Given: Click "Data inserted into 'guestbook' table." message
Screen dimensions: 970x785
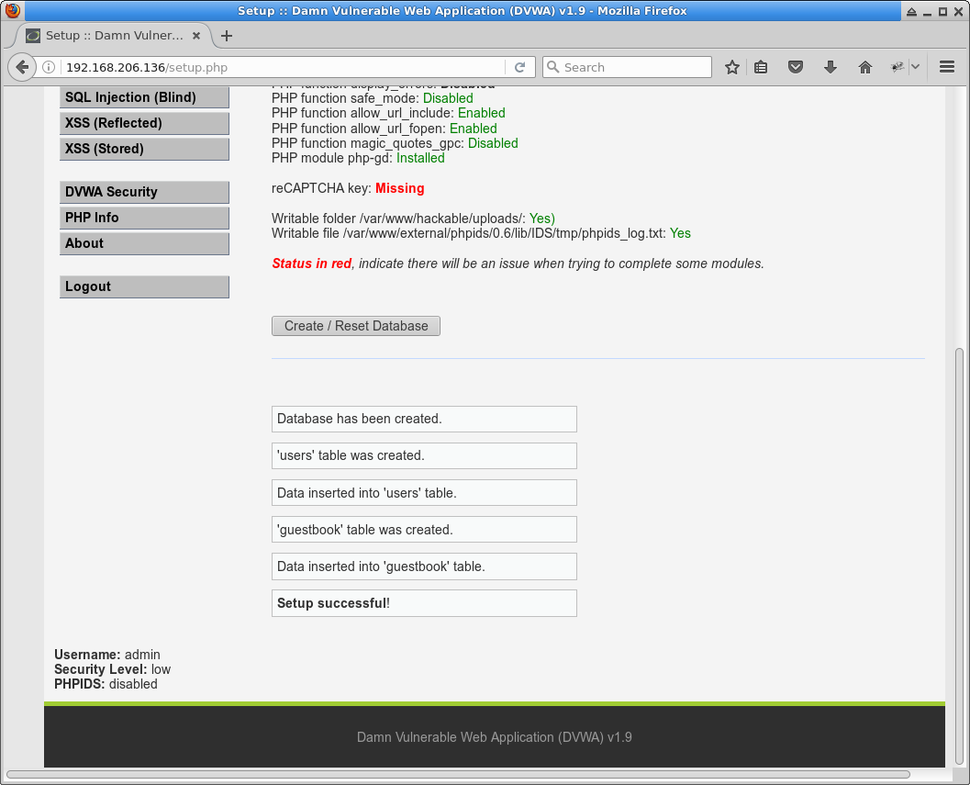Looking at the screenshot, I should click(424, 566).
